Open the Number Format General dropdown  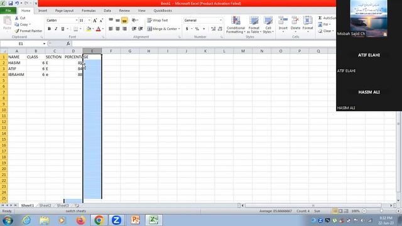(x=220, y=20)
